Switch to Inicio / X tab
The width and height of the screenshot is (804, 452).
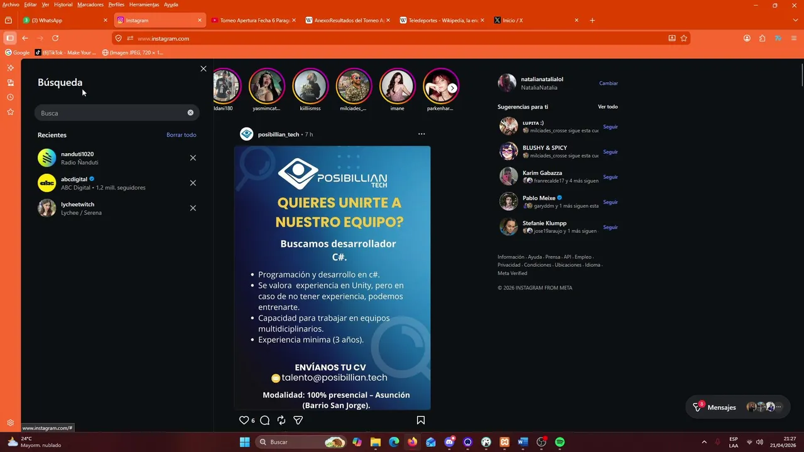pos(536,20)
